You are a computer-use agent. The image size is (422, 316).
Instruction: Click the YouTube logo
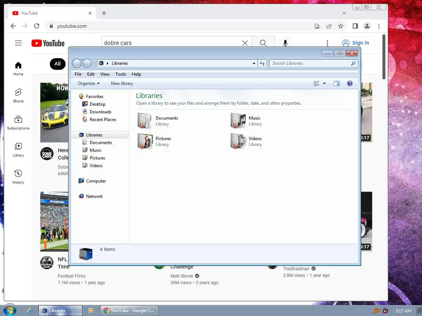pyautogui.click(x=48, y=43)
